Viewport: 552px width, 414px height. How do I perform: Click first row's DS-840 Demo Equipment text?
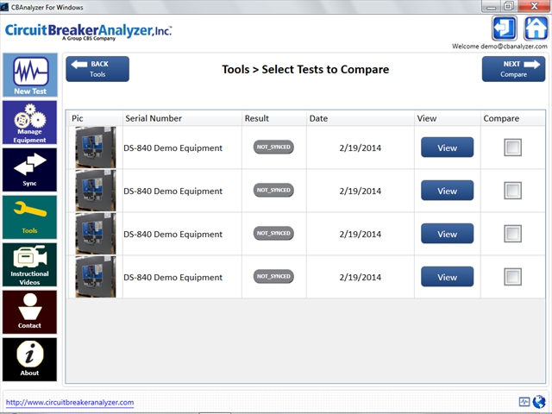click(x=172, y=147)
